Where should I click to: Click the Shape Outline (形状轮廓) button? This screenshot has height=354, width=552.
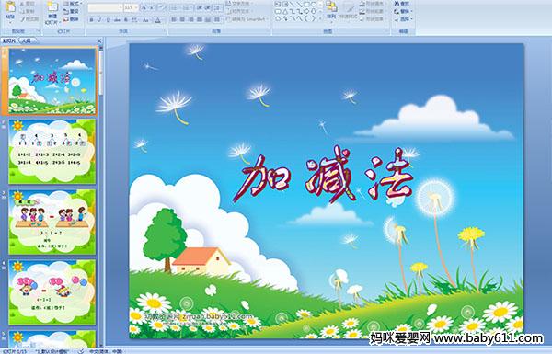coord(372,11)
